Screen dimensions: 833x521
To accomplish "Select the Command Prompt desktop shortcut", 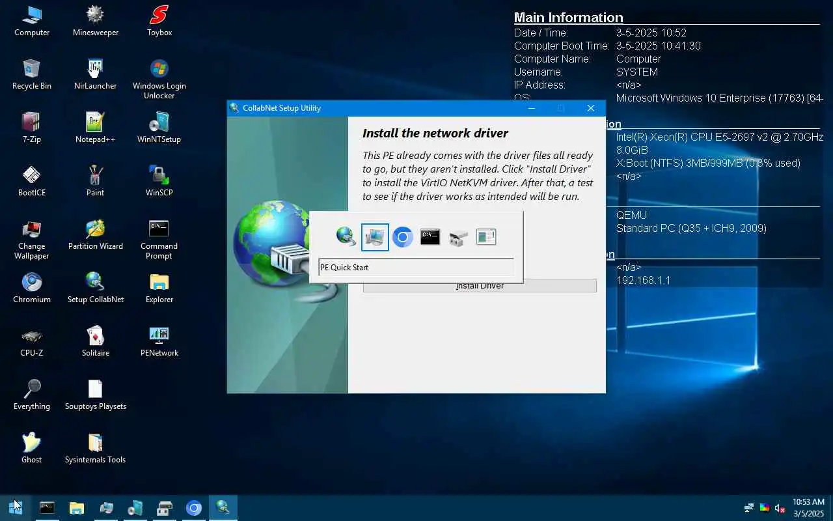I will point(159,239).
